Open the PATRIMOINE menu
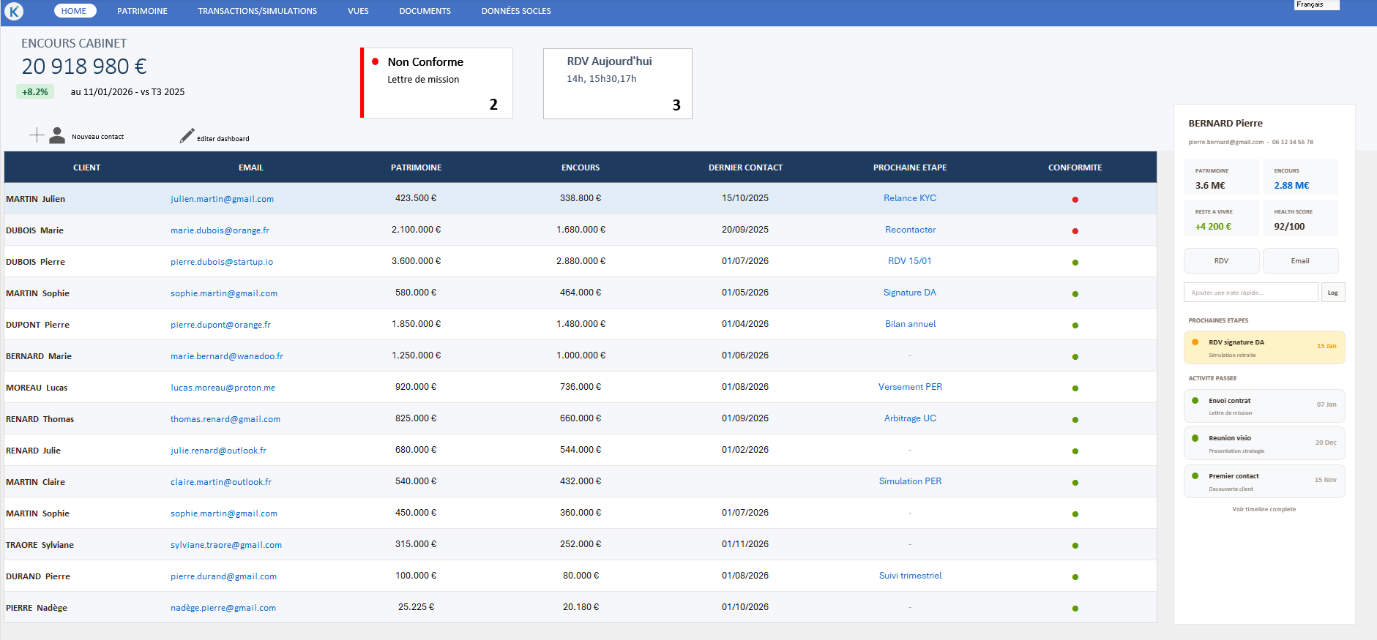Screen dimensions: 1377x640 point(142,11)
